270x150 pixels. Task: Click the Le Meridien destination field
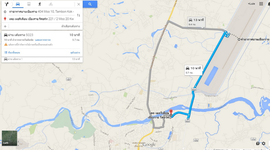coord(41,19)
